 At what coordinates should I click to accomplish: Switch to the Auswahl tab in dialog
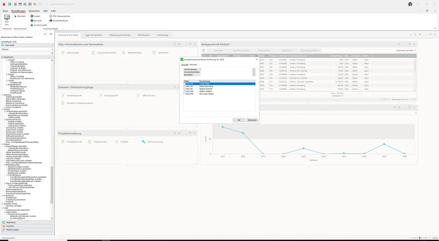coord(185,65)
